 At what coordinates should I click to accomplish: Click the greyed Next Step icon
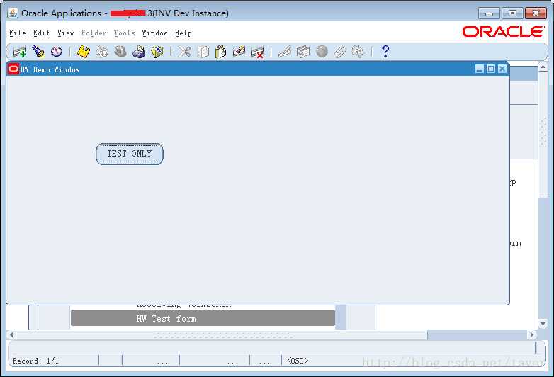tap(102, 52)
